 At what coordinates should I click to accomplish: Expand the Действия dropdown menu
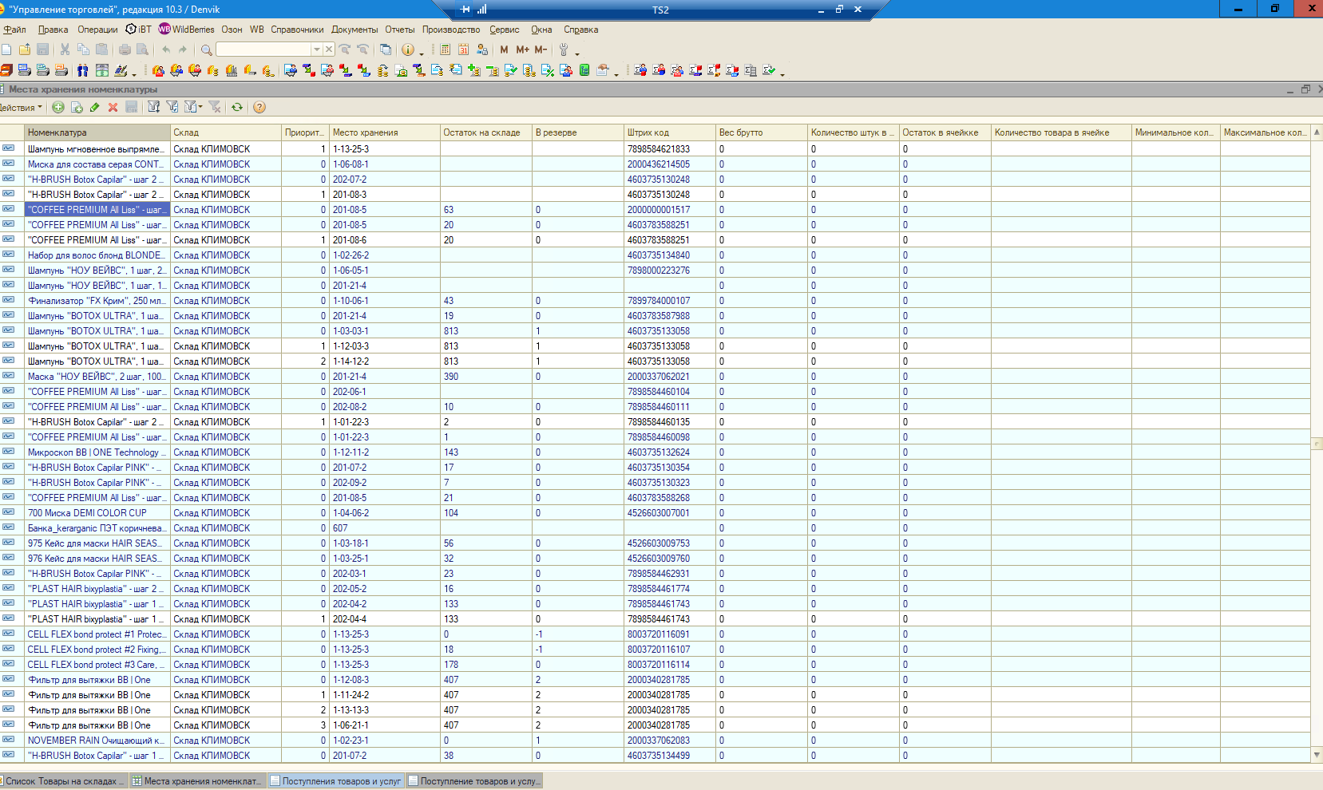tap(21, 107)
